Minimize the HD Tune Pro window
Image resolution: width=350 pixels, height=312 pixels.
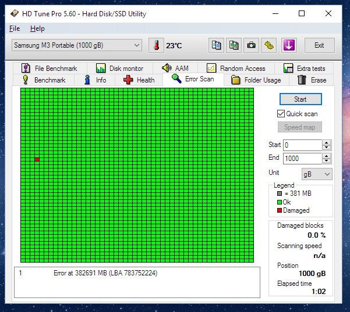coord(275,13)
